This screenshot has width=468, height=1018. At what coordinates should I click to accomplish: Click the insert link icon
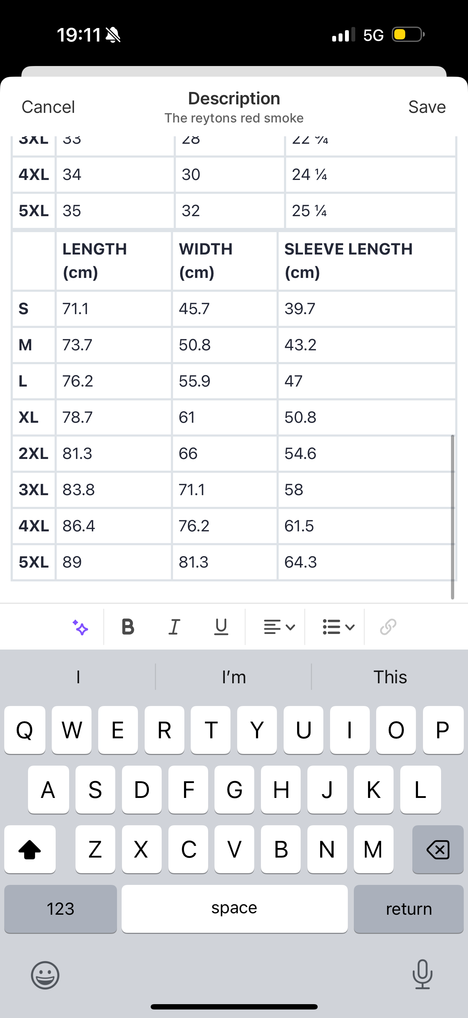coord(388,627)
